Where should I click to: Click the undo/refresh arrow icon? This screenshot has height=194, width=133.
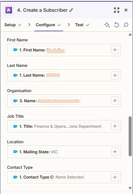117,25
